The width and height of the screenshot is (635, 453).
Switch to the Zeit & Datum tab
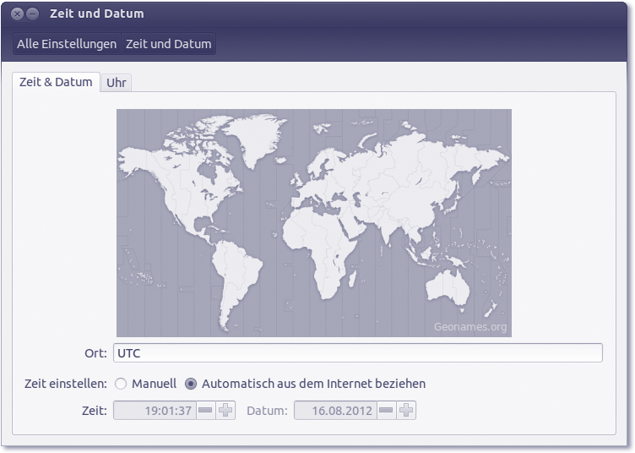coord(56,82)
